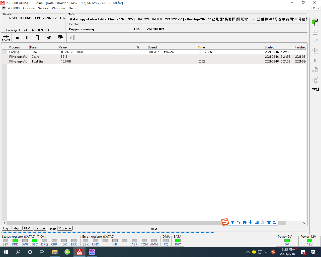Switch to the HEX tab

point(27,228)
